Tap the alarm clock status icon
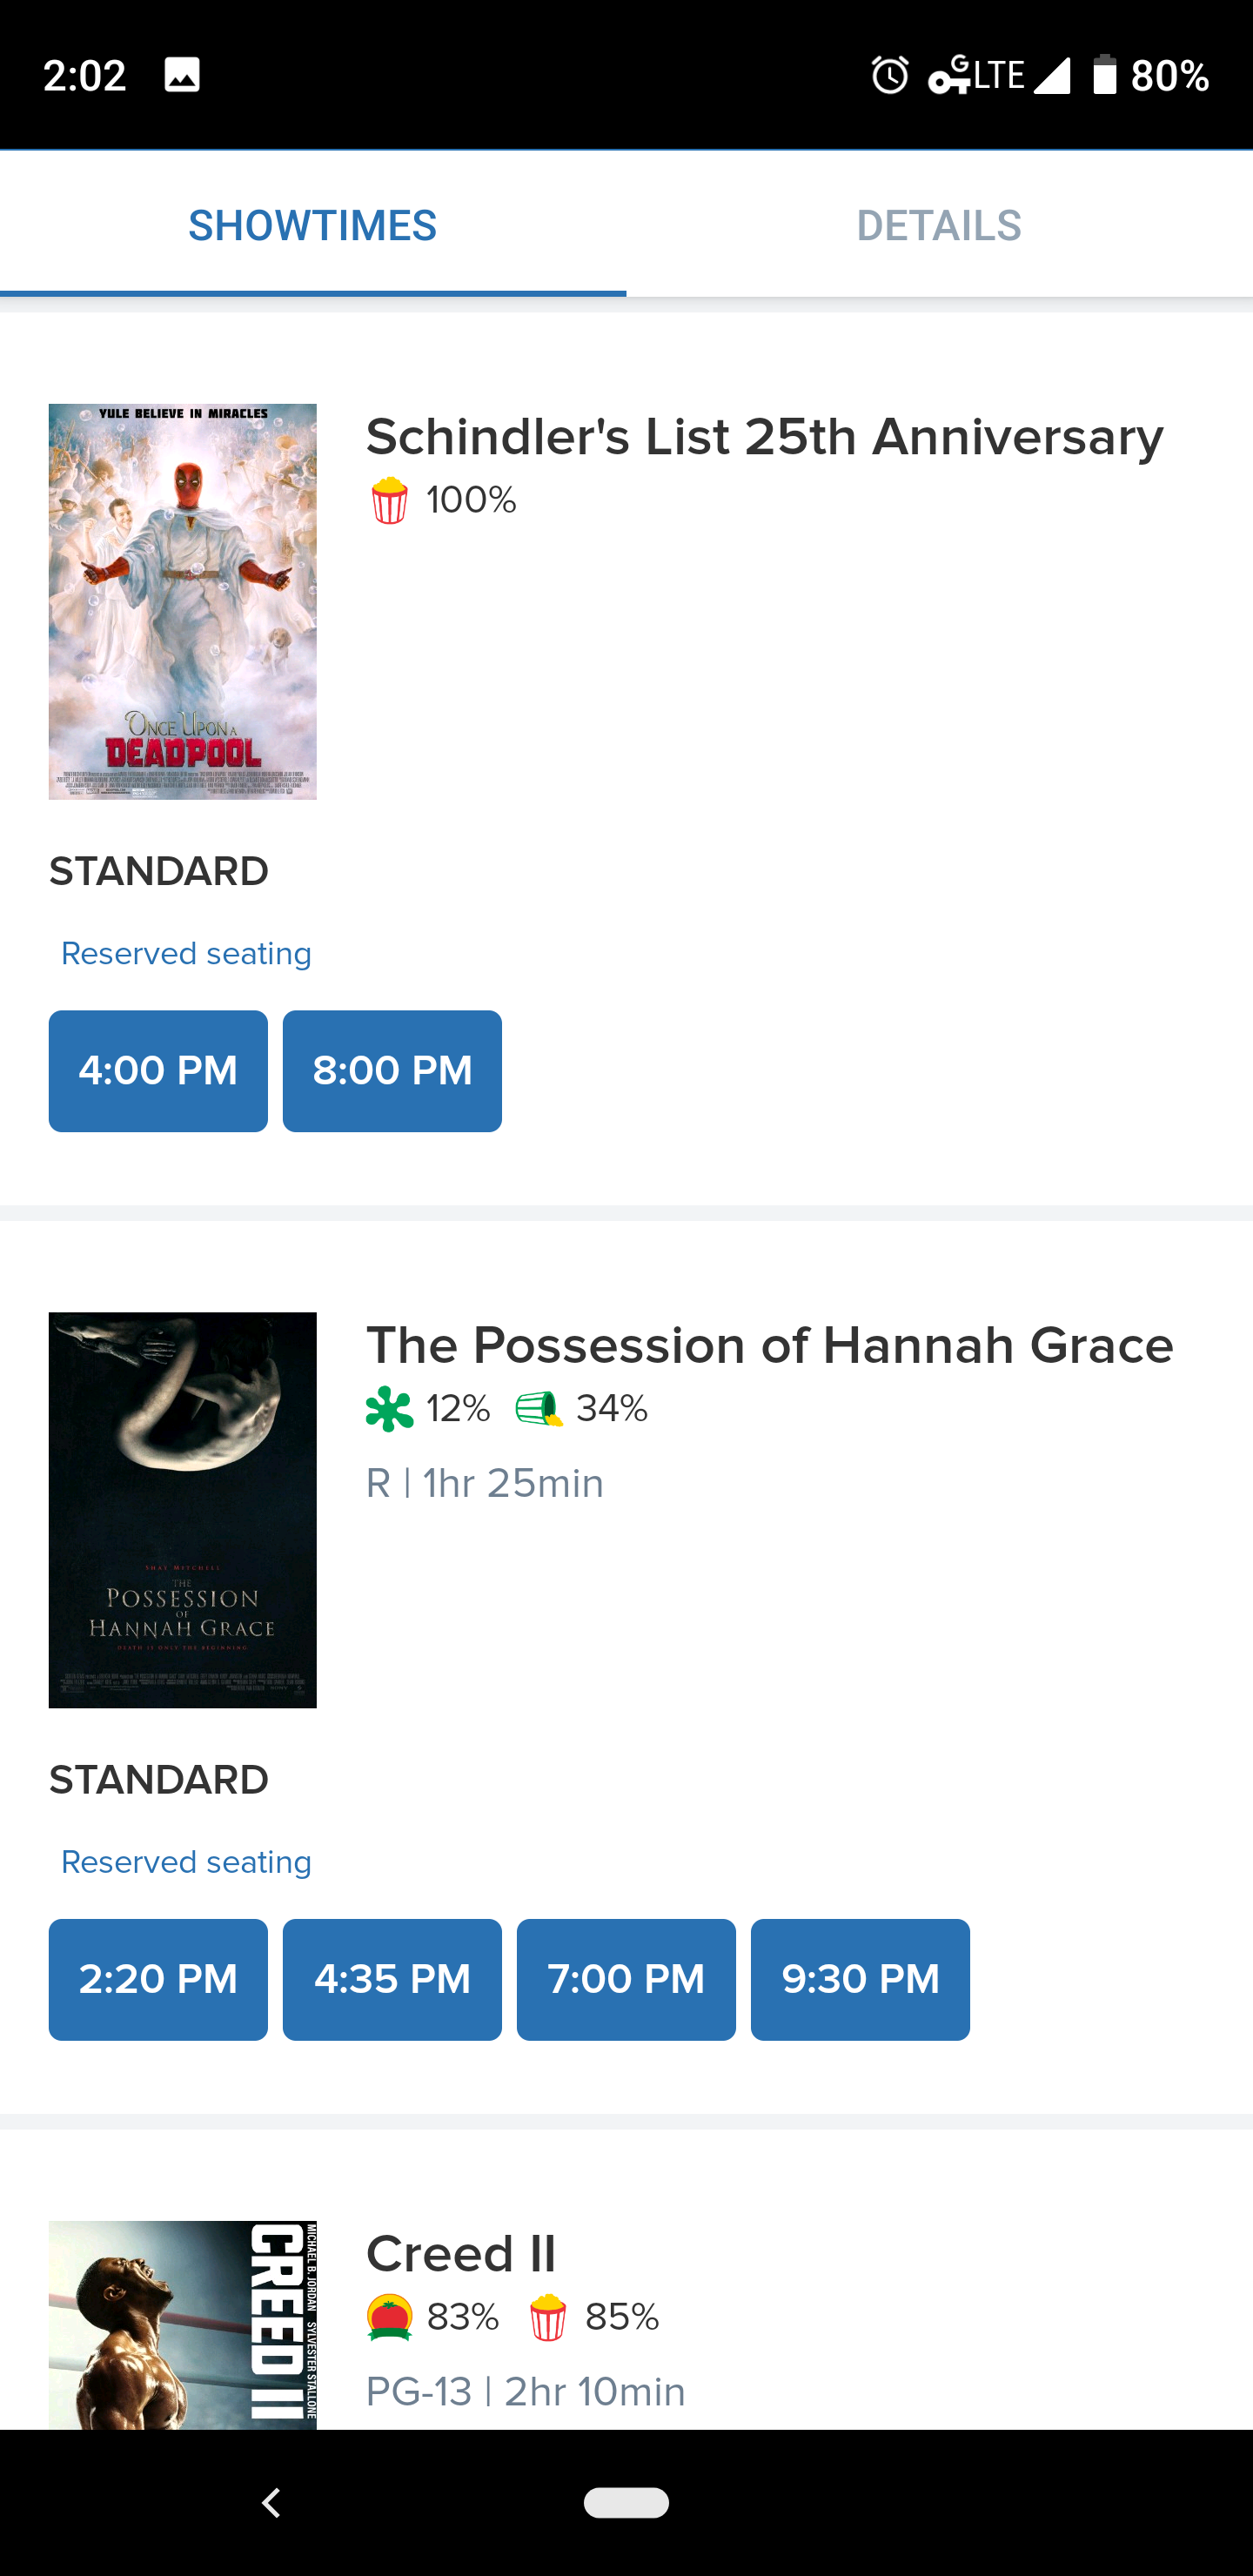Viewport: 1253px width, 2576px height. pyautogui.click(x=889, y=75)
